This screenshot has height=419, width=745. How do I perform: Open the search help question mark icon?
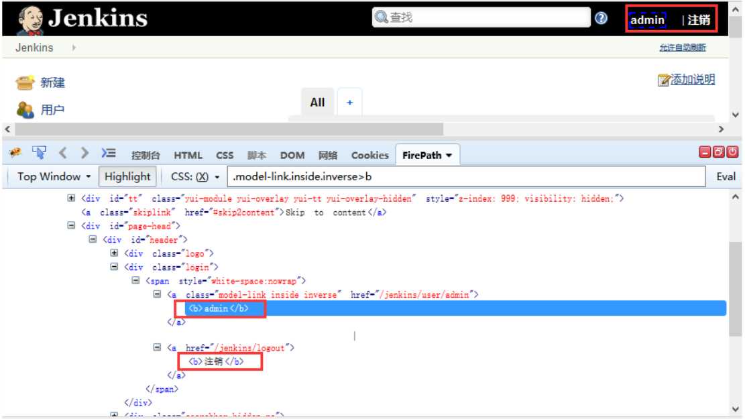coord(601,18)
